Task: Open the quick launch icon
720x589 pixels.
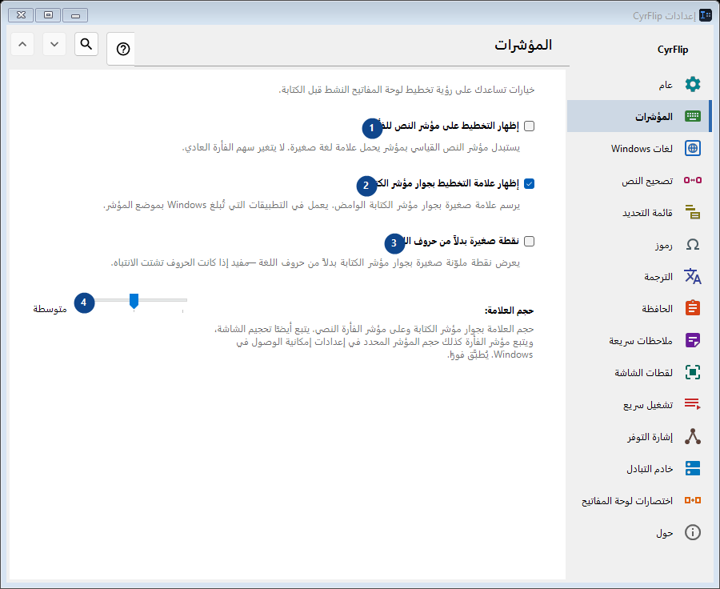Action: (693, 404)
